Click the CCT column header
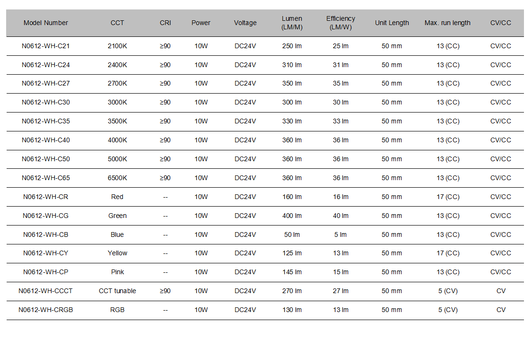The height and width of the screenshot is (339, 532). pyautogui.click(x=117, y=23)
